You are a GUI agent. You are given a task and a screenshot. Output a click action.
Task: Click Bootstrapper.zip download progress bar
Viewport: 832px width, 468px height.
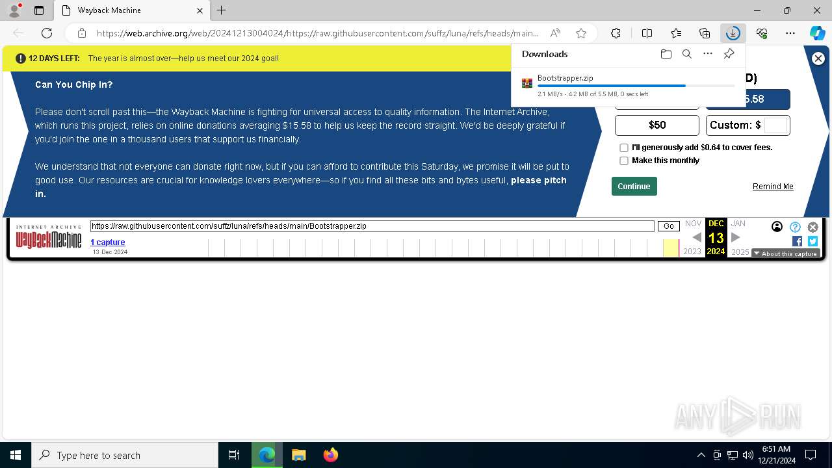point(636,86)
